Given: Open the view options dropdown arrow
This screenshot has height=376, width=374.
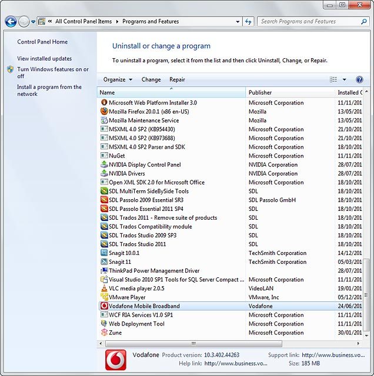Looking at the screenshot, I should (344, 80).
